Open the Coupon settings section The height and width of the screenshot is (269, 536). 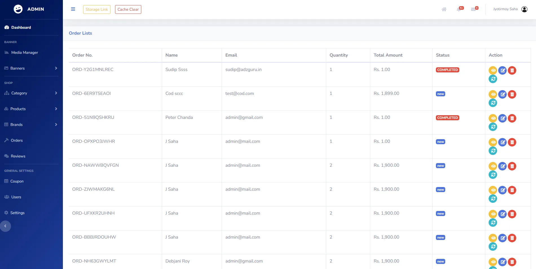tap(17, 181)
